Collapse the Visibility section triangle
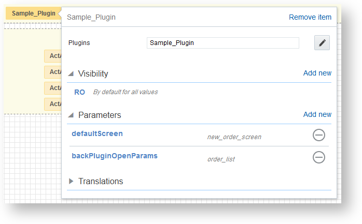 pos(71,74)
